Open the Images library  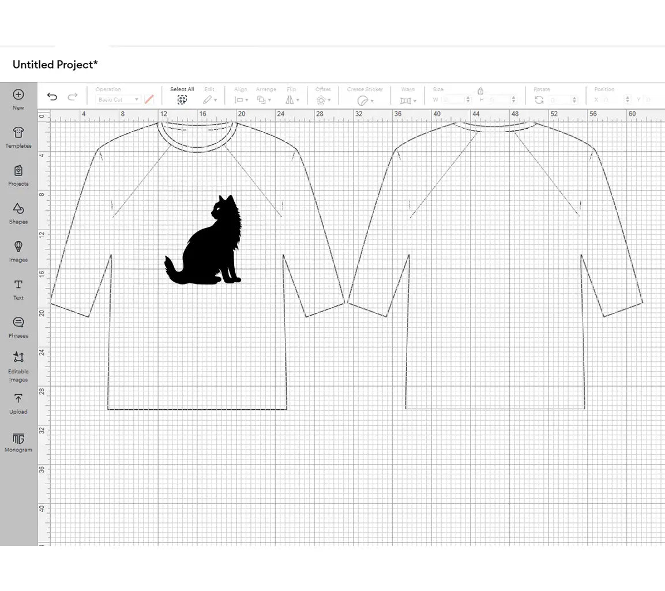(18, 252)
